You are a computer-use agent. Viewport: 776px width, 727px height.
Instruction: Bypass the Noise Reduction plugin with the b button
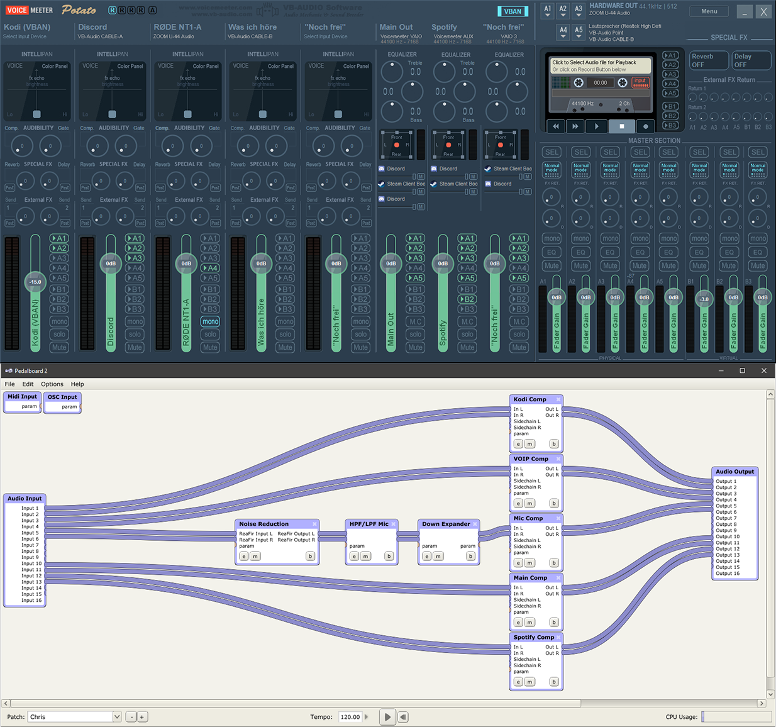[310, 556]
